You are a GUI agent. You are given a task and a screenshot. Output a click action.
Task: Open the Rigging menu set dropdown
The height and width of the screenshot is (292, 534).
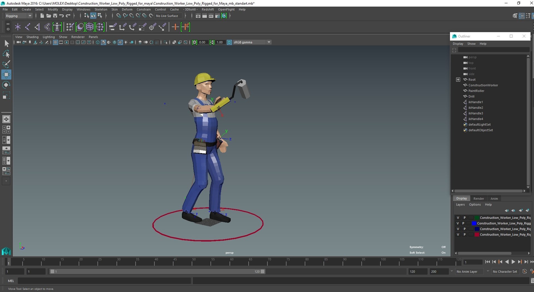tap(19, 16)
